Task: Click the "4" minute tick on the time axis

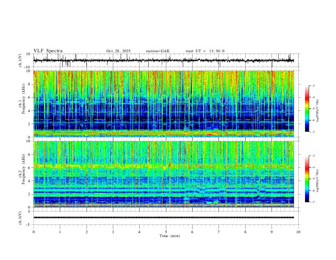Action: click(x=139, y=232)
